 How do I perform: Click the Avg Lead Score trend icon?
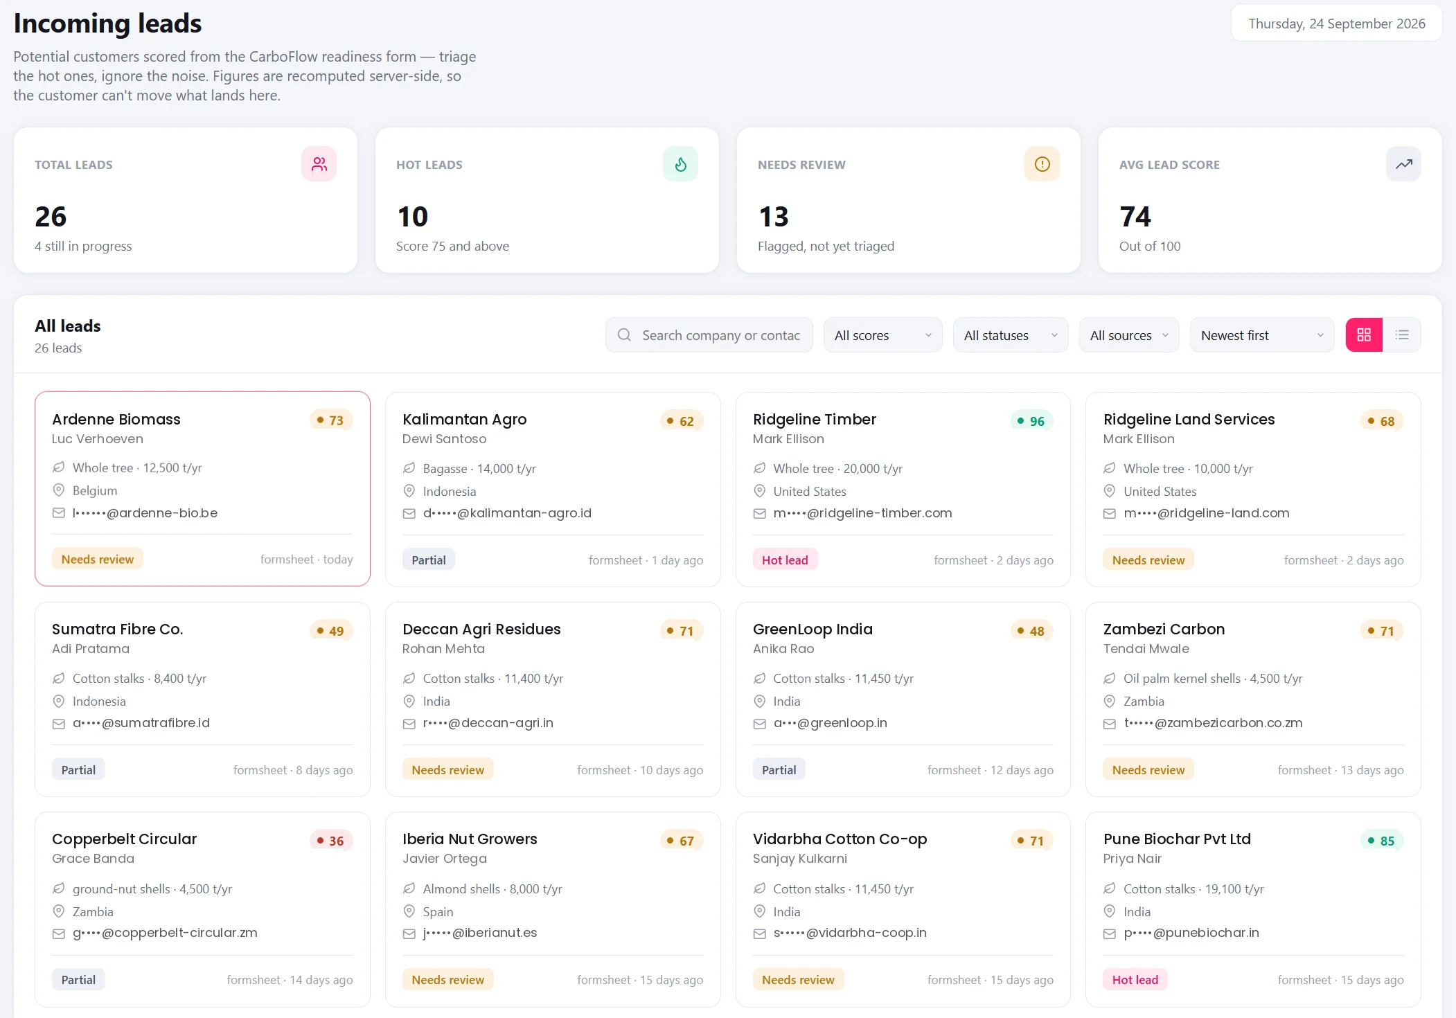pyautogui.click(x=1403, y=164)
